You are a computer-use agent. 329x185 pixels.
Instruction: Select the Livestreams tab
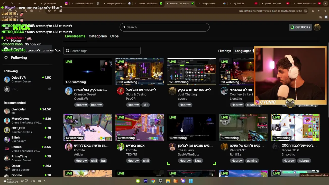click(75, 36)
